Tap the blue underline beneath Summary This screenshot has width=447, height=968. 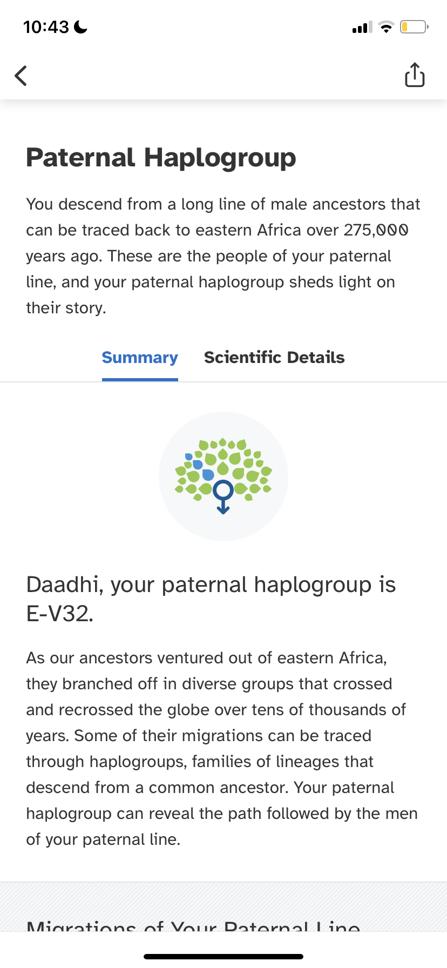140,379
